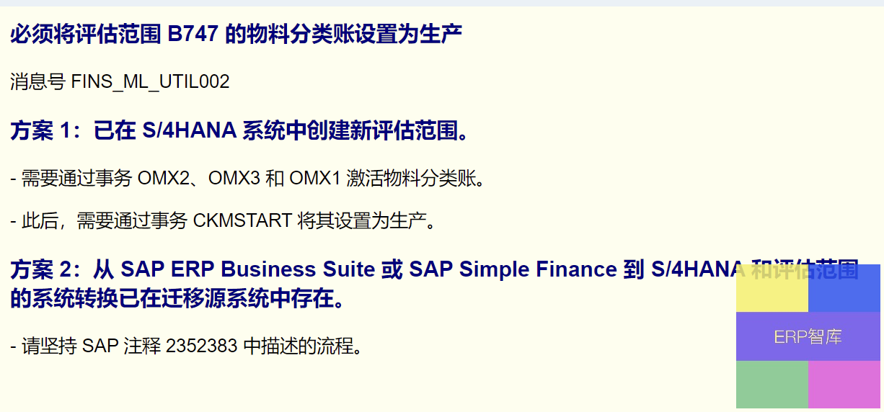Screen dimensions: 884x412
Task: Click the CKMSTART transaction text
Action: [242, 220]
